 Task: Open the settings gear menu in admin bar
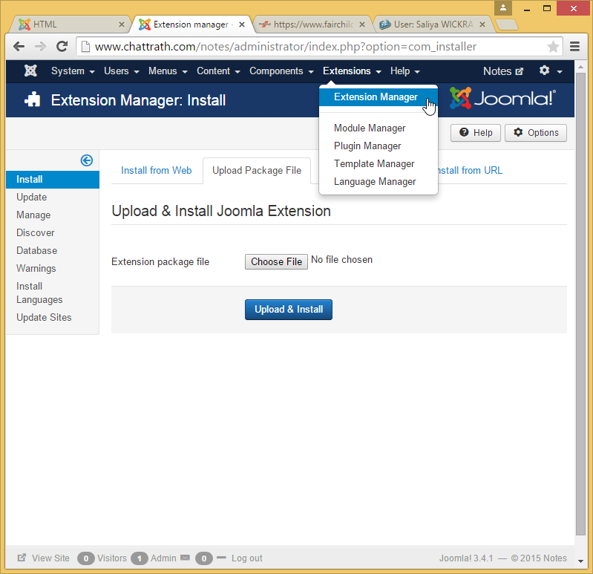[549, 71]
